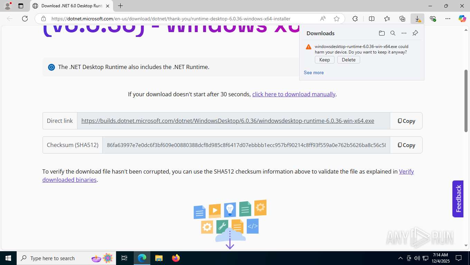Image resolution: width=470 pixels, height=265 pixels.
Task: Open Task View on taskbar
Action: (125, 258)
